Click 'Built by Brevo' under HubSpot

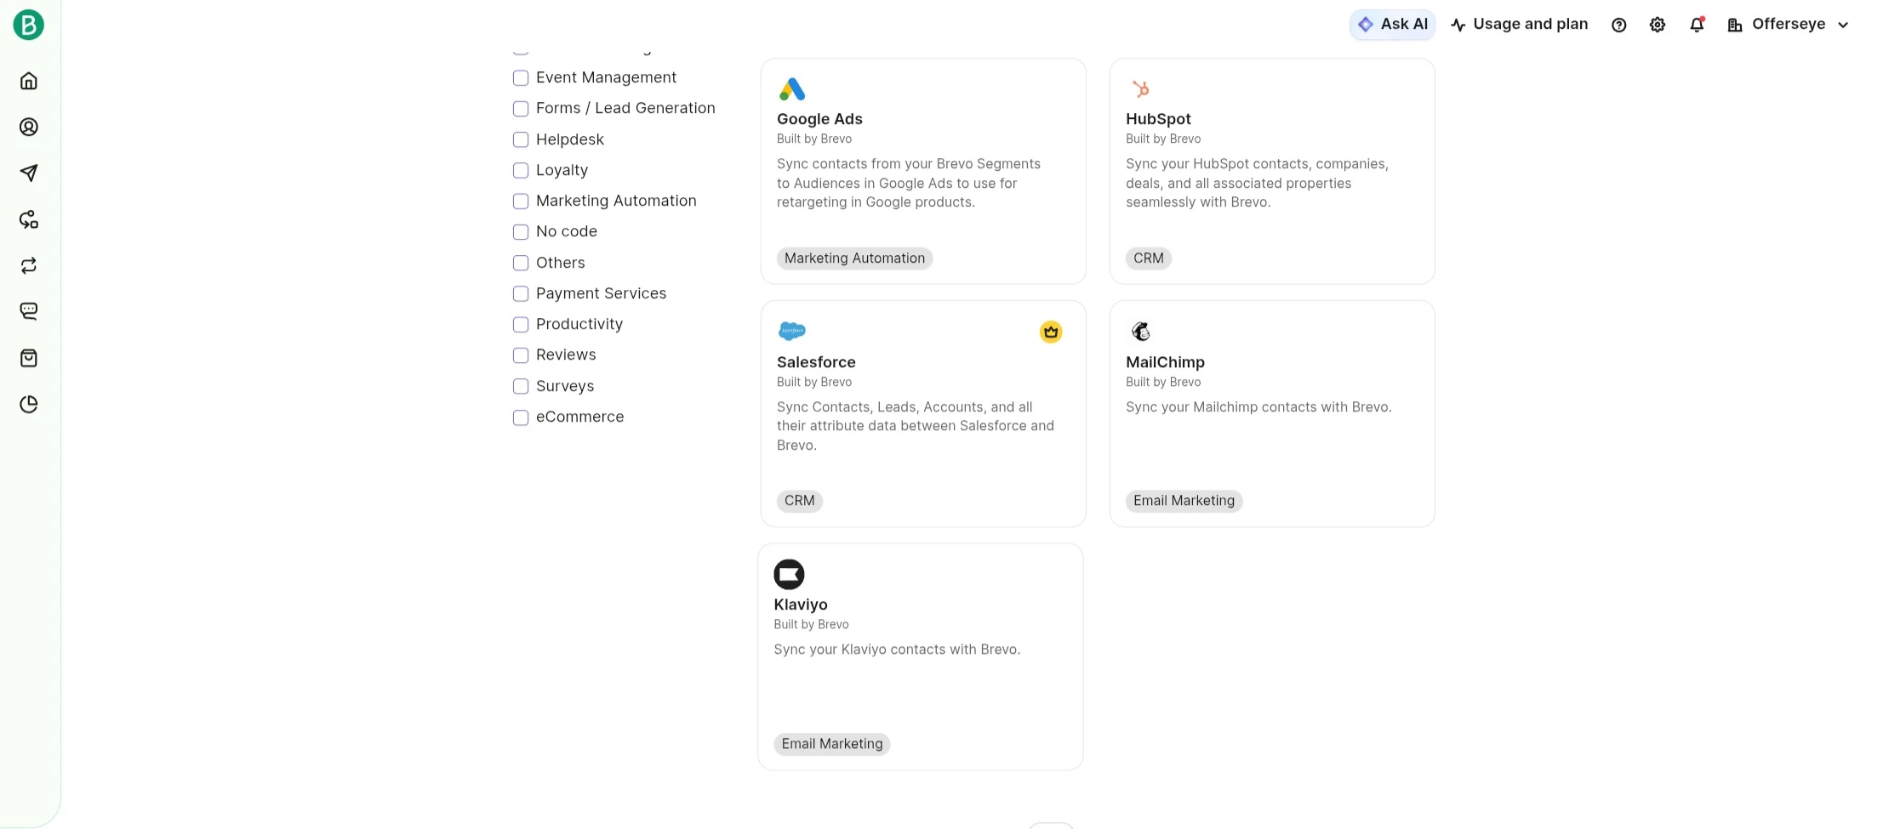[x=1163, y=139]
